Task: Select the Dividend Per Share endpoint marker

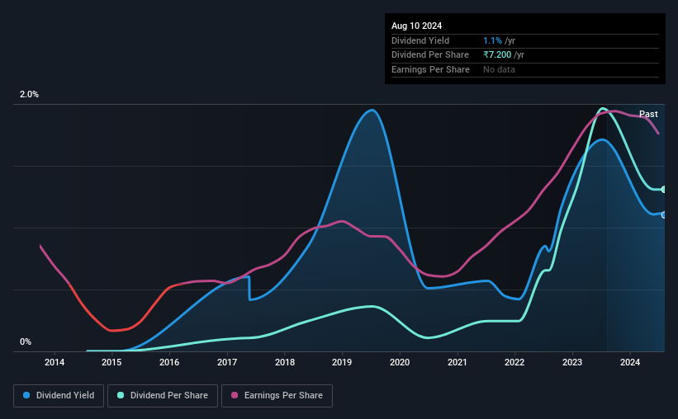Action: coord(664,189)
